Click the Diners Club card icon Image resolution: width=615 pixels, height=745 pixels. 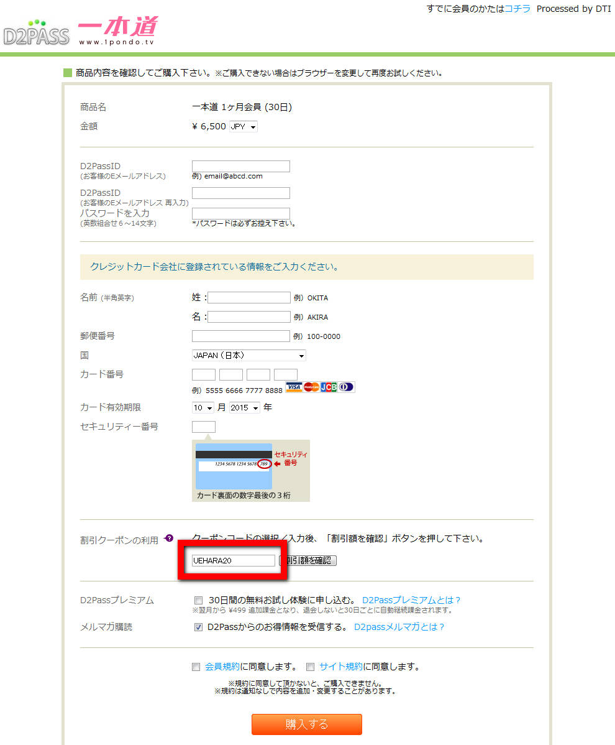pos(345,387)
